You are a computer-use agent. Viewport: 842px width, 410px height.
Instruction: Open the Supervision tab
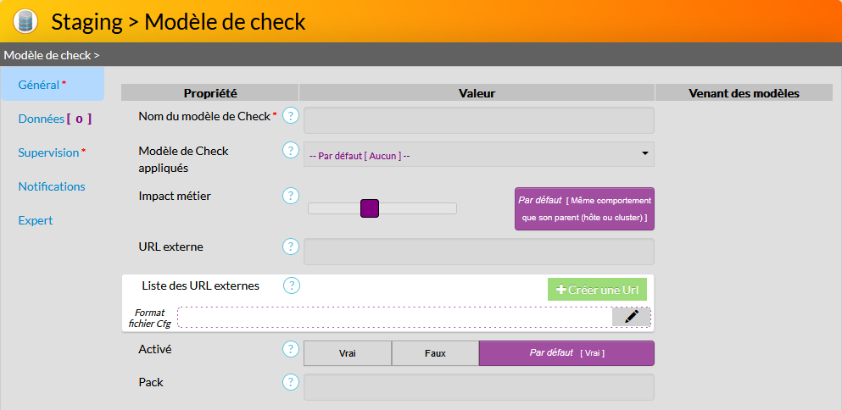[52, 152]
